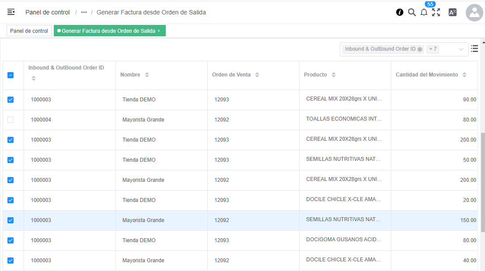Image resolution: width=485 pixels, height=271 pixels.
Task: Open the language translation icon
Action: point(453,12)
